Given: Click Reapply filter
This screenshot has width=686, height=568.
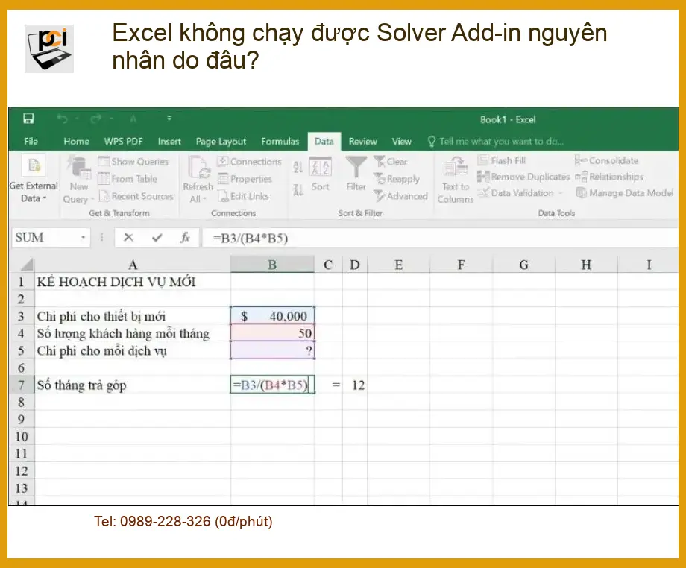Looking at the screenshot, I should [x=397, y=179].
